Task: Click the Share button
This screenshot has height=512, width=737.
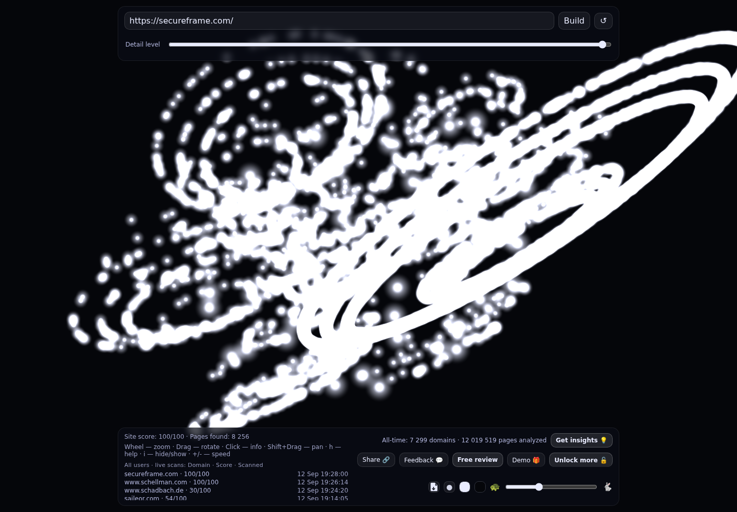Action: click(376, 460)
